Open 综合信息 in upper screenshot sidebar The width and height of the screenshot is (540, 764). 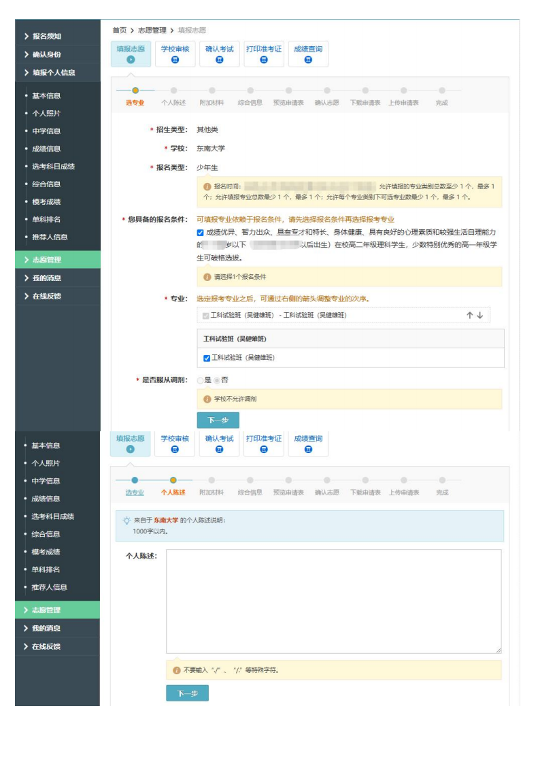[46, 184]
